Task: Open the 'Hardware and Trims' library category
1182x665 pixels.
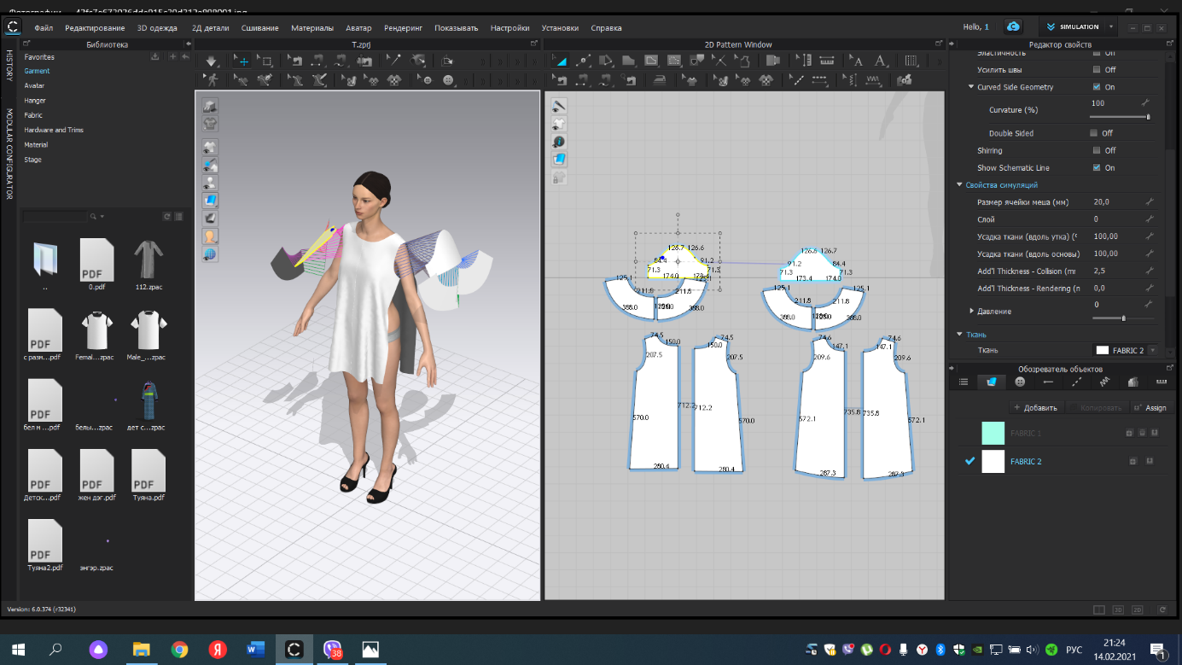Action: click(54, 130)
